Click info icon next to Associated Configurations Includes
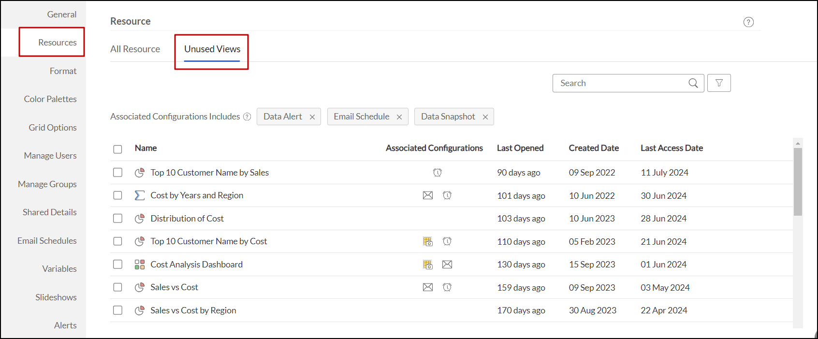 pyautogui.click(x=247, y=117)
